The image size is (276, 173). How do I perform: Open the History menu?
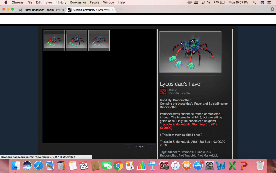point(61,2)
